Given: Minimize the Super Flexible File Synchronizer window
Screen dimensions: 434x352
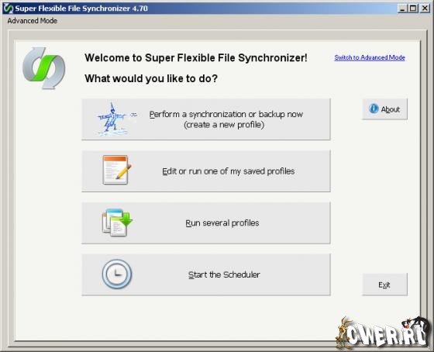Looking at the screenshot, I should pos(402,9).
